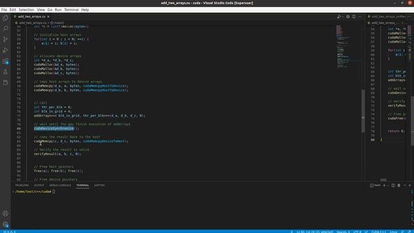Create a new terminal with the plus icon

tap(384, 186)
